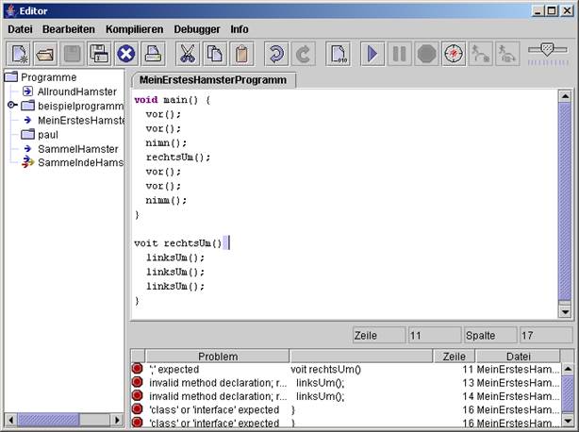Viewport: 579px width, 432px height.
Task: Click the editor's vertical scrollbar down arrow
Action: coord(565,311)
